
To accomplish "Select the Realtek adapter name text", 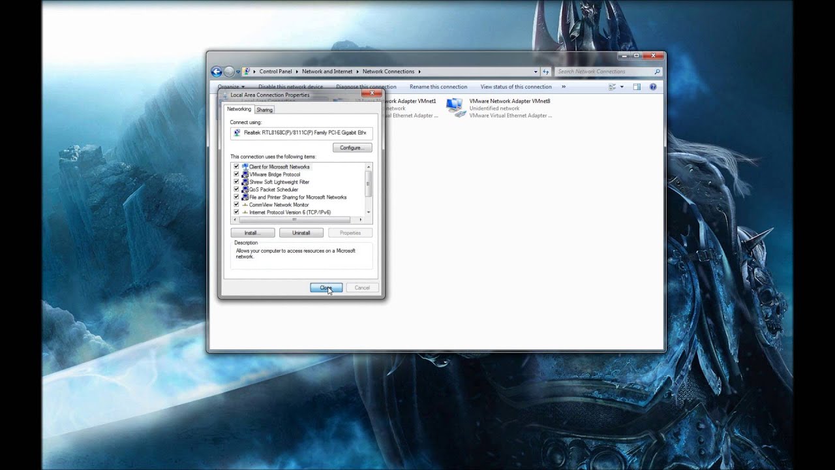I will click(305, 133).
